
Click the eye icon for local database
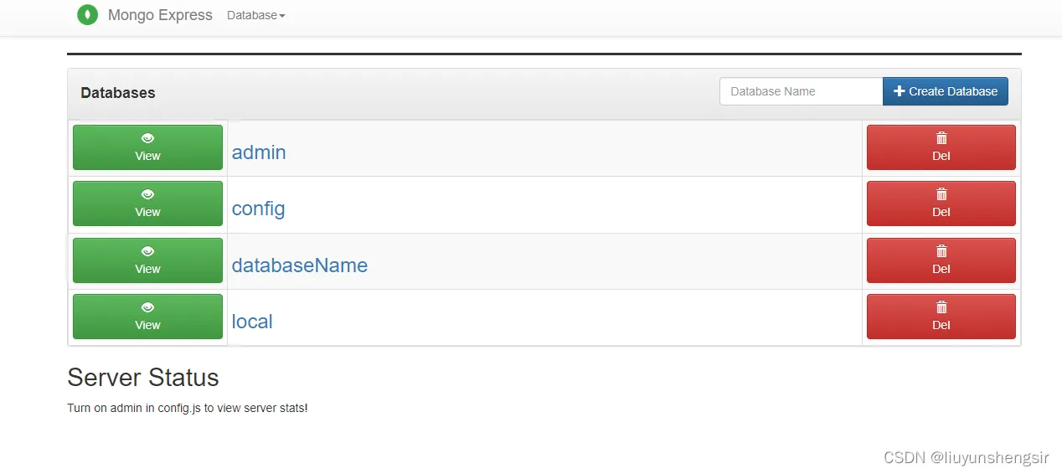pyautogui.click(x=147, y=307)
